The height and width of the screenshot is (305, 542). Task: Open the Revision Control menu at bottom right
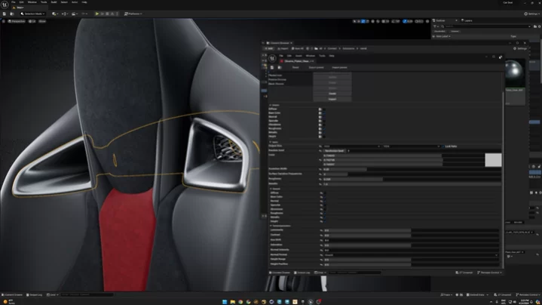pyautogui.click(x=528, y=295)
